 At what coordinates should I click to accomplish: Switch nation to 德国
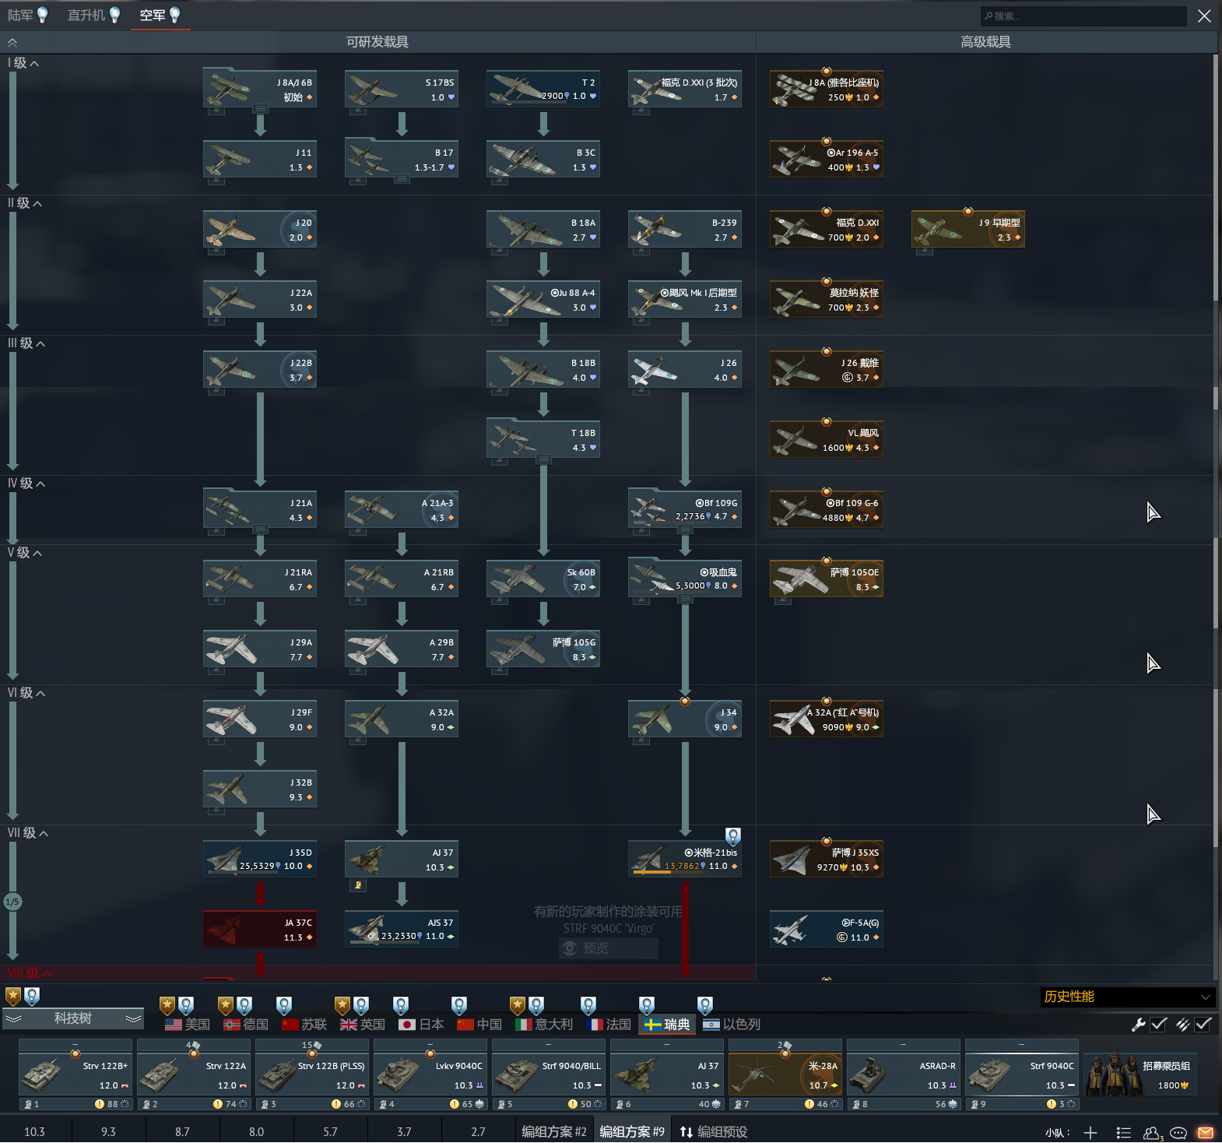246,1025
